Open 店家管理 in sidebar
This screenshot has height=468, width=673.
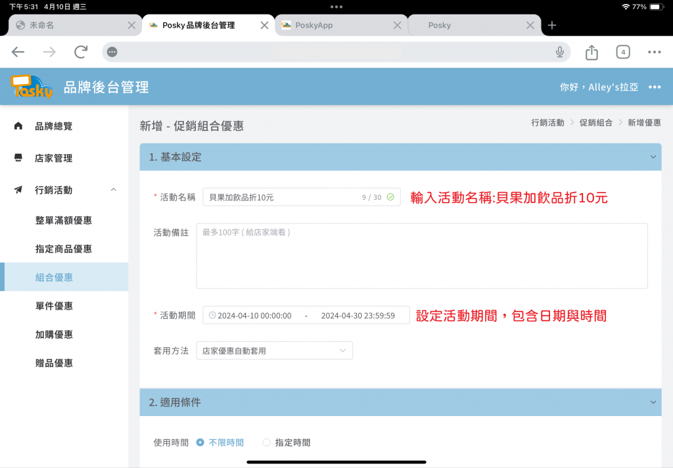pos(54,158)
